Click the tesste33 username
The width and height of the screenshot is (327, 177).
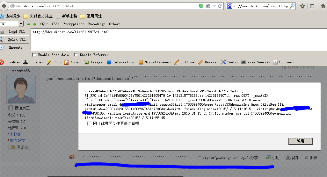pyautogui.click(x=21, y=71)
